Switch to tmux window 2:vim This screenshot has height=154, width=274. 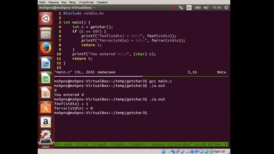pyautogui.click(x=83, y=145)
